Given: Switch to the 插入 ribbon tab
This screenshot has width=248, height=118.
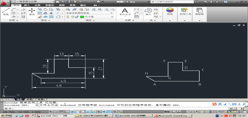Looking at the screenshot, I should [x=27, y=5].
